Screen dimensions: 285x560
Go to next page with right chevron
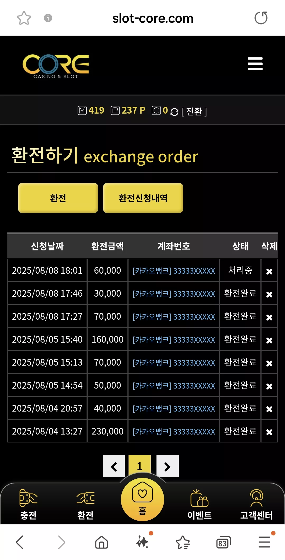click(x=168, y=466)
